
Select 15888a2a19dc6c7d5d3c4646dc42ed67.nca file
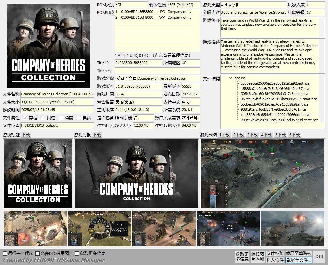point(275,89)
